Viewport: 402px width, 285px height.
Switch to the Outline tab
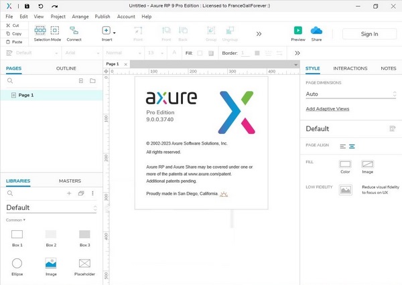point(66,68)
